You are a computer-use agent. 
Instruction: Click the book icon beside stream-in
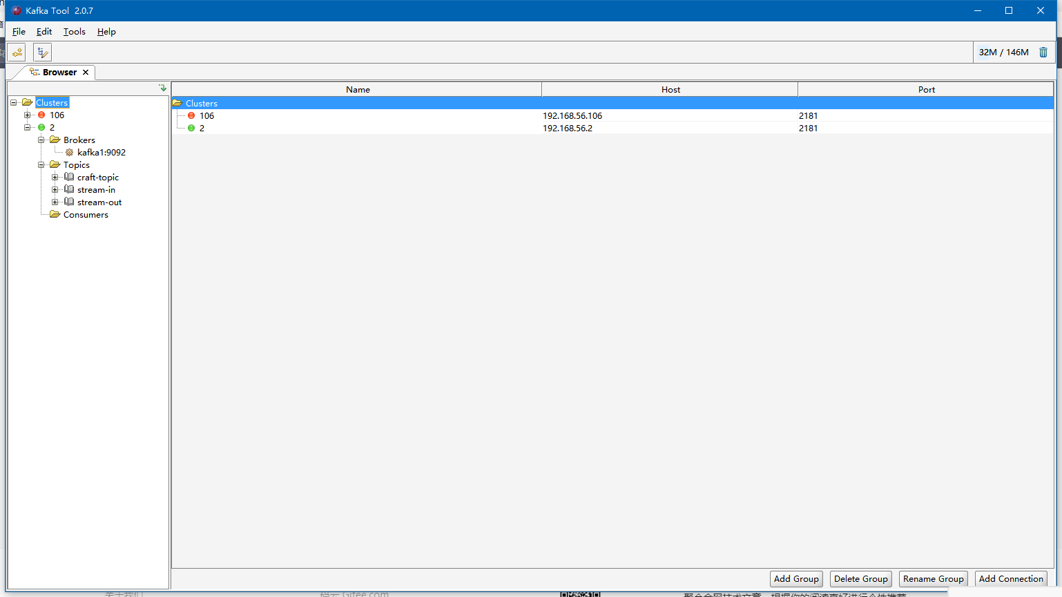tap(69, 190)
